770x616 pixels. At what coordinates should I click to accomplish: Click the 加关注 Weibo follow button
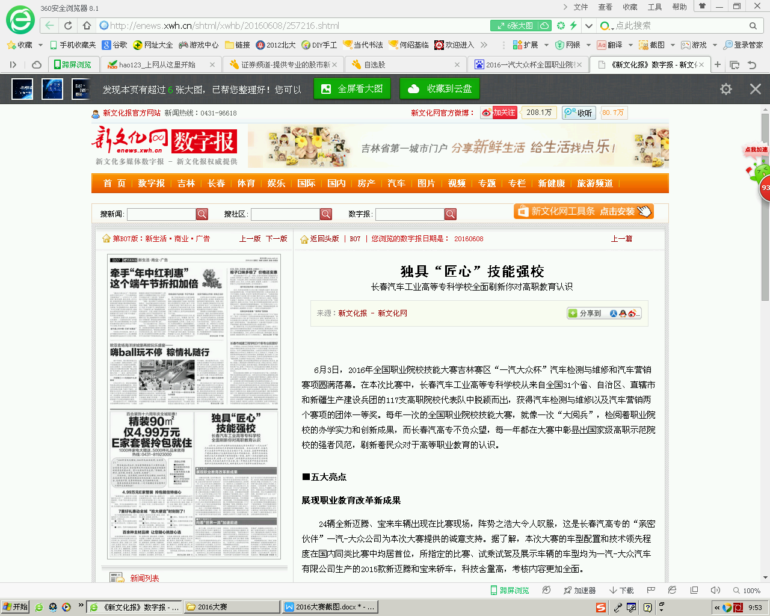499,112
